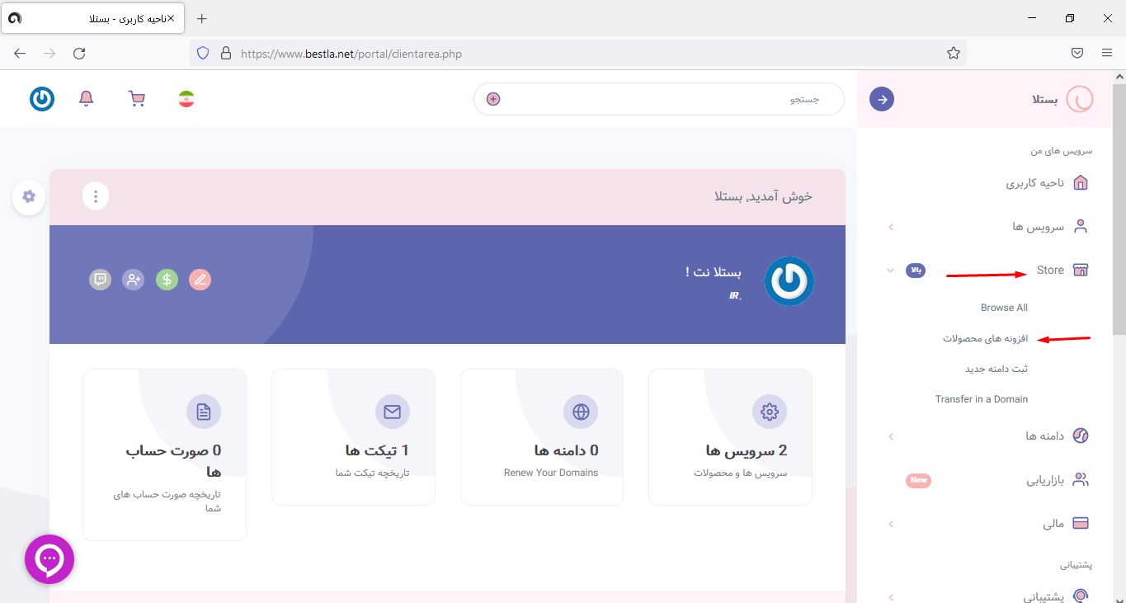Viewport: 1126px width, 603px height.
Task: Open the 2 سرویس ها card
Action: [x=730, y=437]
